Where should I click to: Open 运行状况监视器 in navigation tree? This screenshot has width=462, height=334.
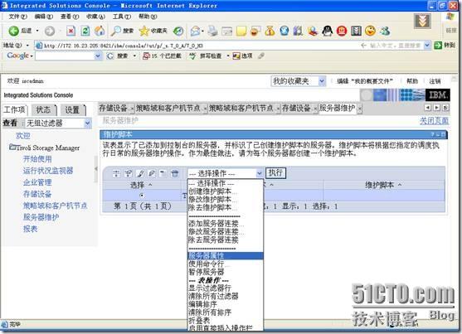[x=48, y=171]
